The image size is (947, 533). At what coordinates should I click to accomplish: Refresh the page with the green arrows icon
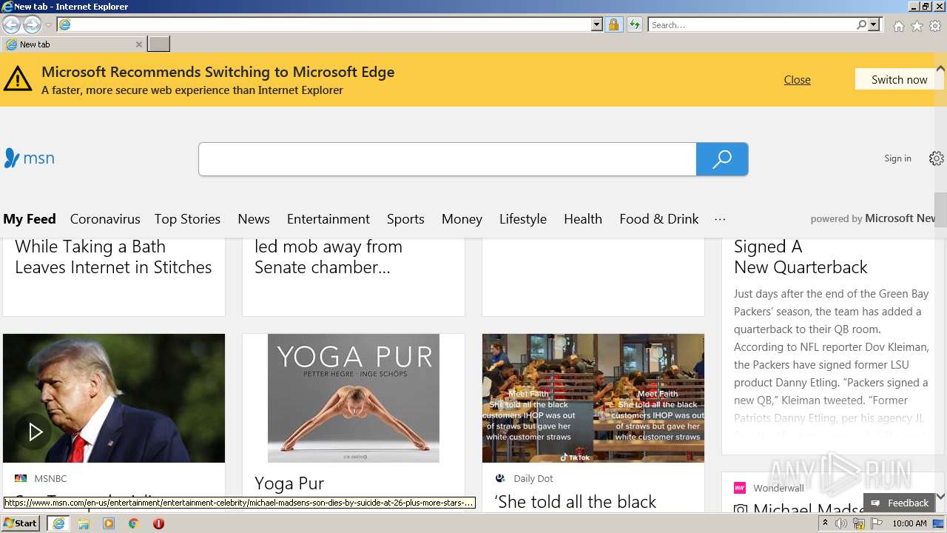[634, 24]
